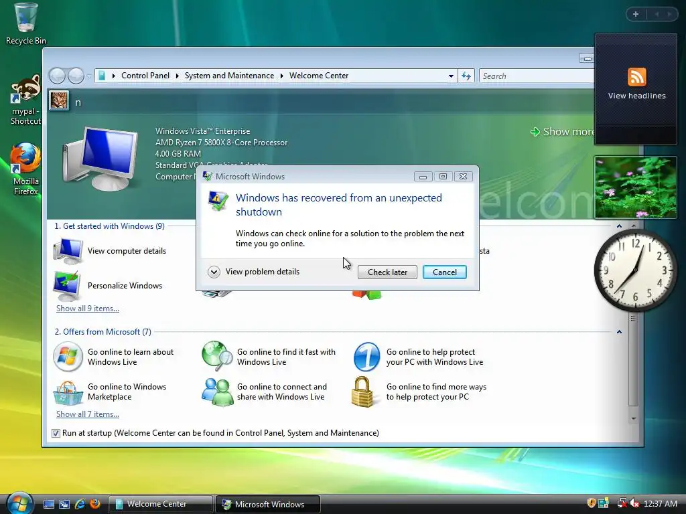The width and height of the screenshot is (686, 514).
Task: Expand the arrow after Control Panel breadcrumb
Action: tap(177, 76)
